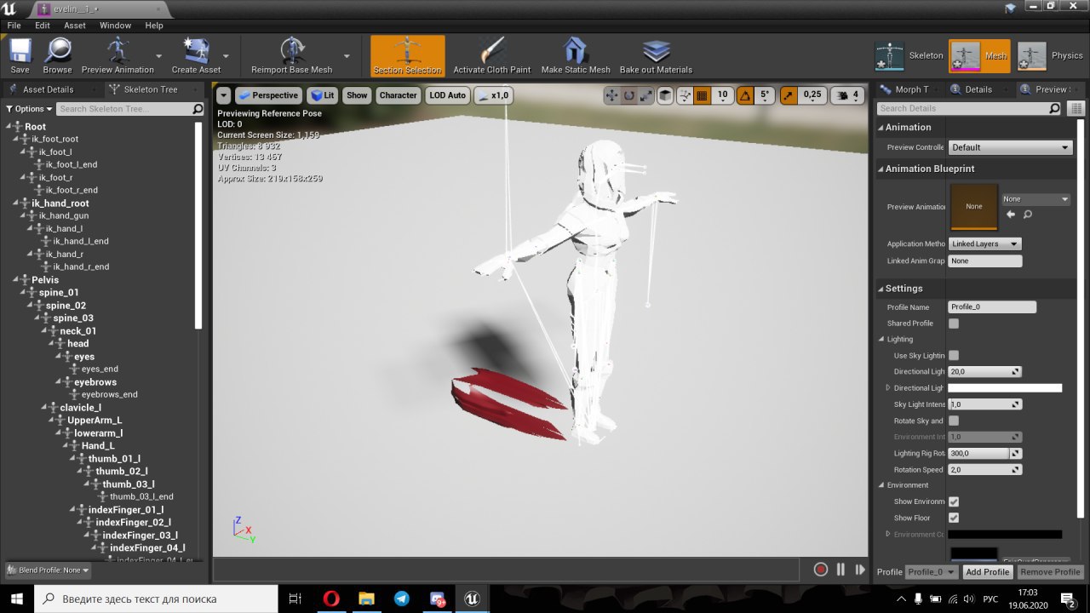Toggle the transform coordinate system cube icon
Viewport: 1090px width, 613px height.
coord(665,95)
